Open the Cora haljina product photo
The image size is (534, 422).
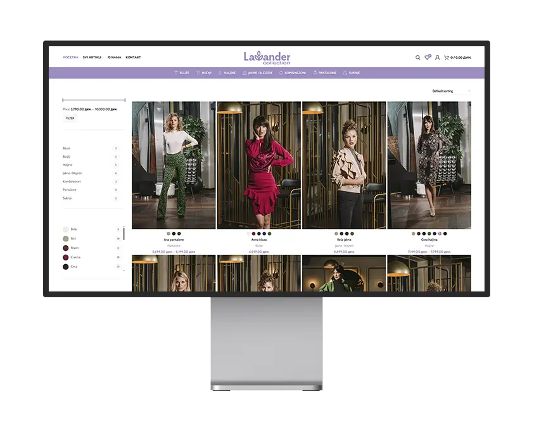click(x=429, y=165)
